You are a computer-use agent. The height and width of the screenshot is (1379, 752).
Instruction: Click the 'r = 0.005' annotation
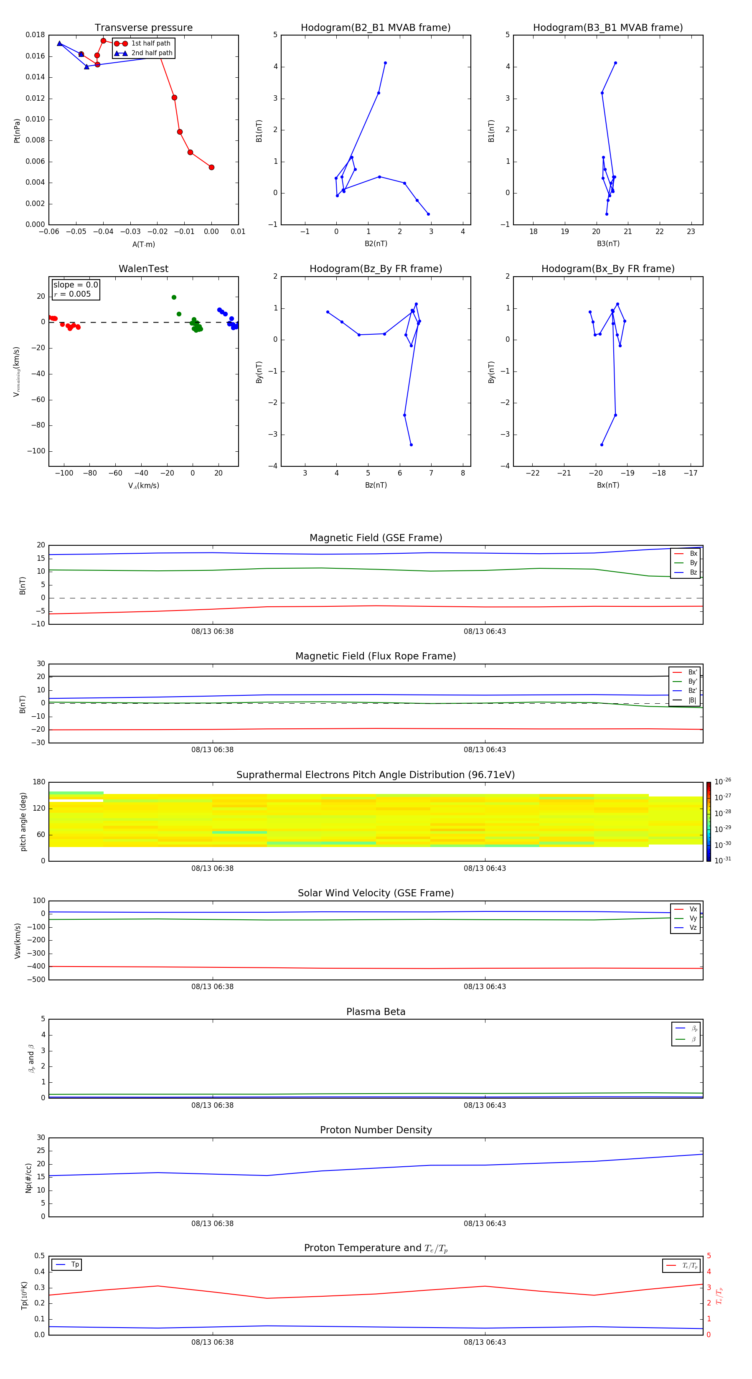72,294
